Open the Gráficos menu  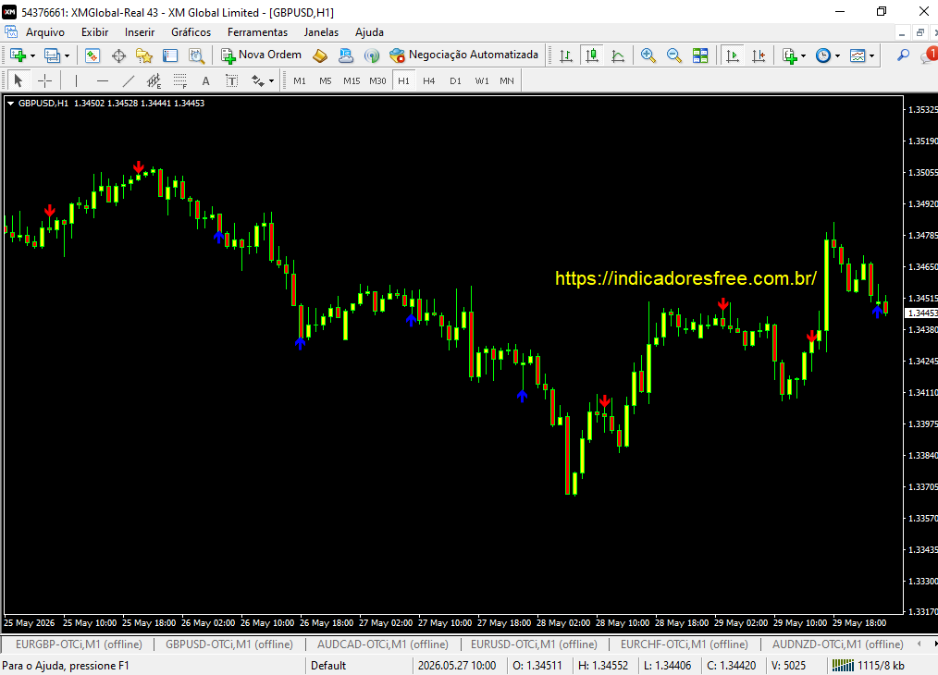click(191, 32)
